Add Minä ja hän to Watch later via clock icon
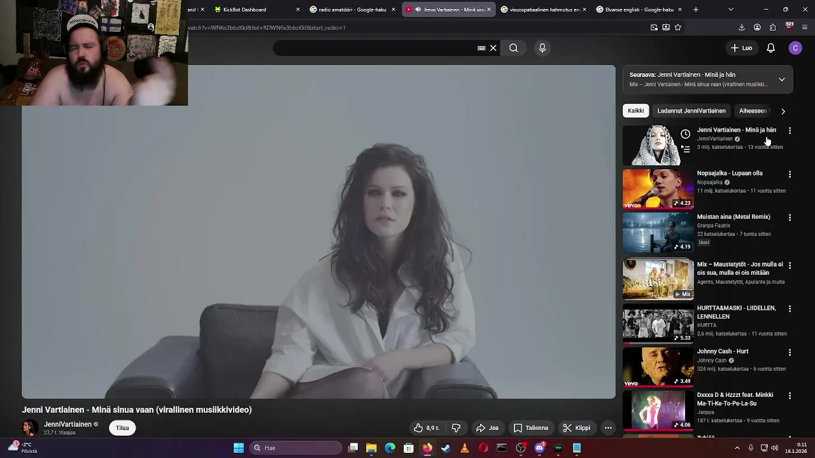This screenshot has width=815, height=458. tap(685, 134)
